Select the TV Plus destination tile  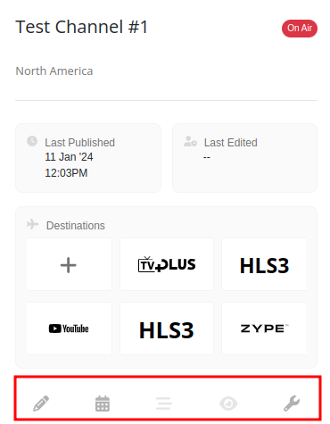tap(167, 264)
